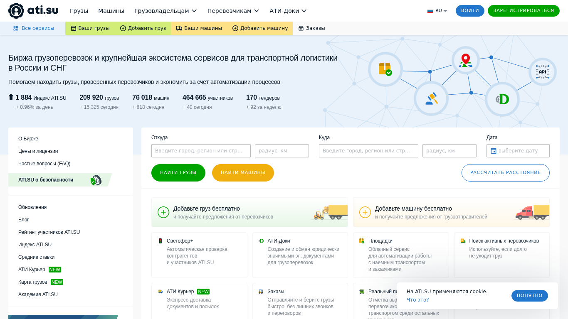Click the green plus circle for adding cargo

pos(163,212)
